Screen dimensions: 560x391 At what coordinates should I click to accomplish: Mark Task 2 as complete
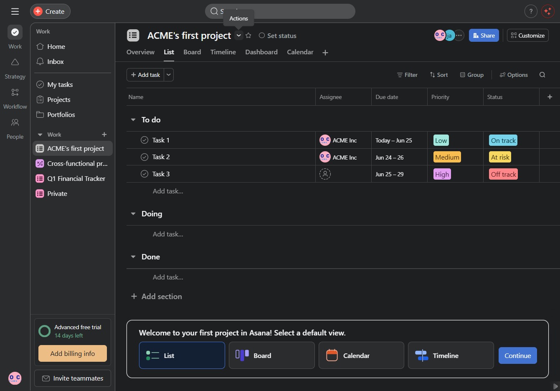144,157
